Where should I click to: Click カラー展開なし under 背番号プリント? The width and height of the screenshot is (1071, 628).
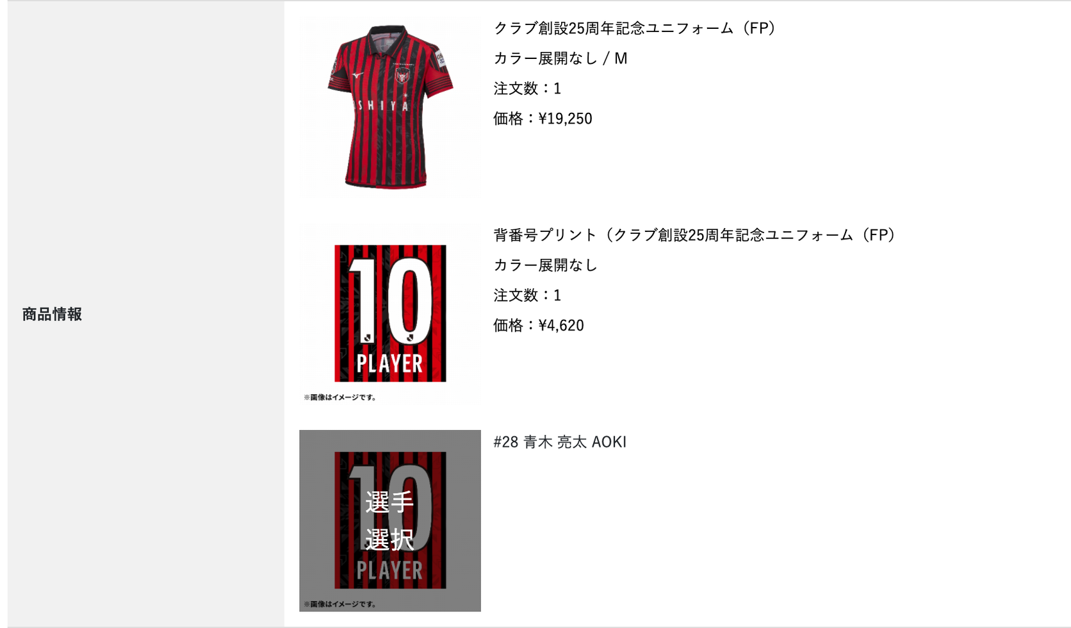click(x=545, y=265)
